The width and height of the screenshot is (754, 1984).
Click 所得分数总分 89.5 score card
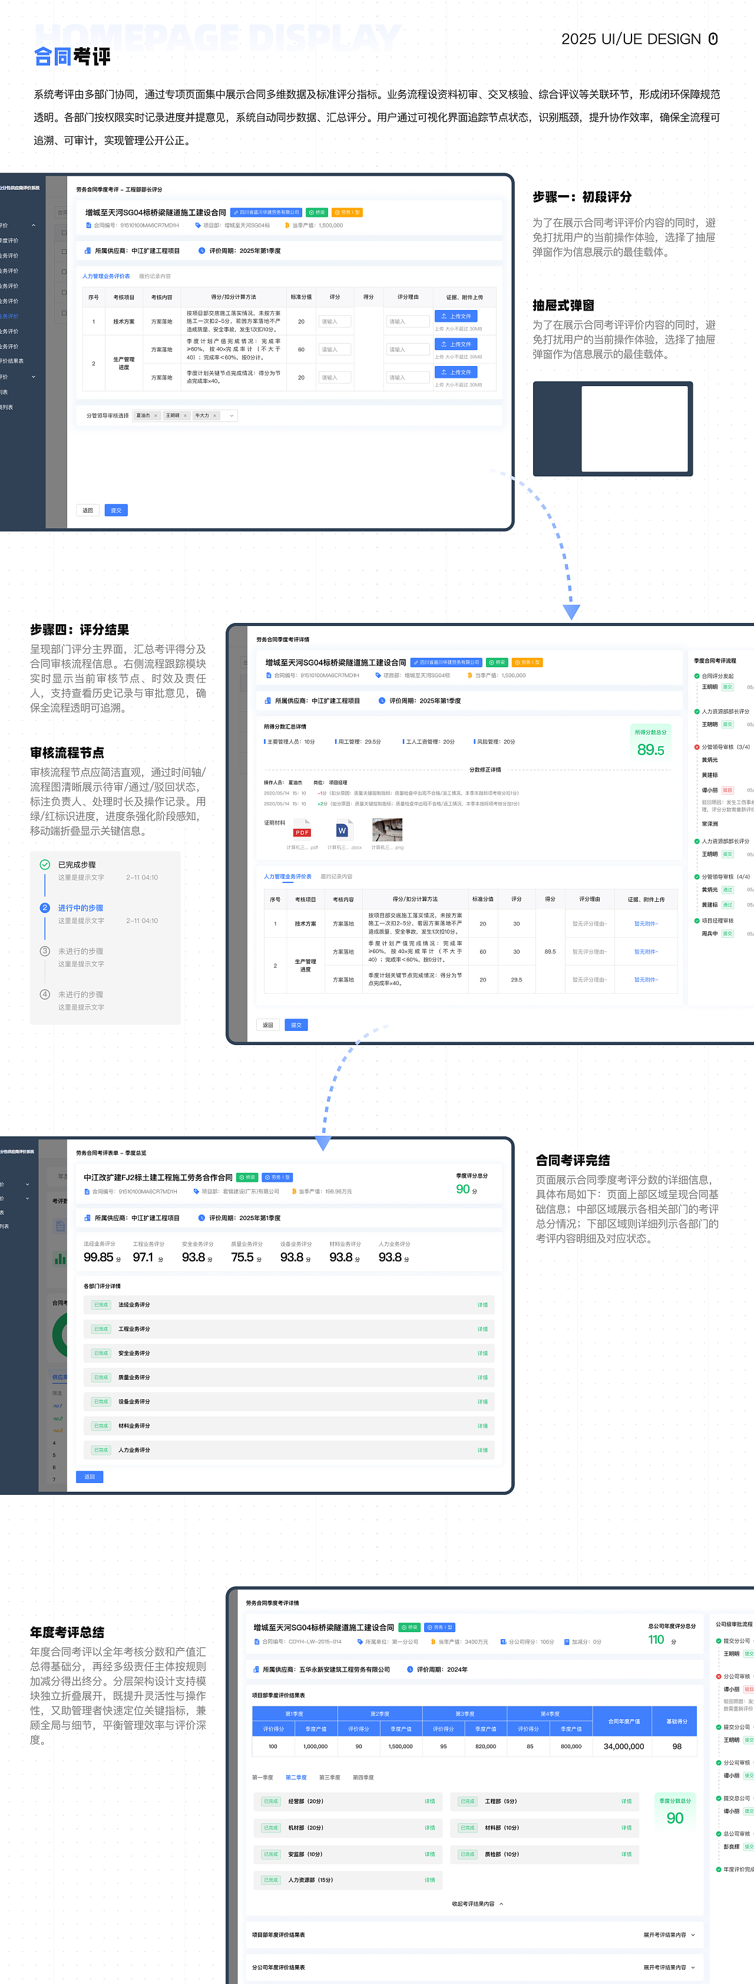(651, 745)
